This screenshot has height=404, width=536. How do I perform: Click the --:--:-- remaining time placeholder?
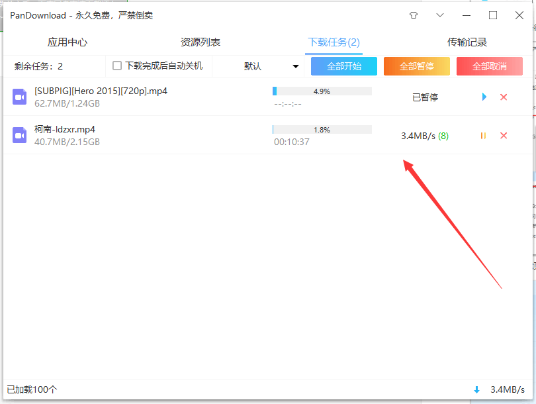(287, 104)
